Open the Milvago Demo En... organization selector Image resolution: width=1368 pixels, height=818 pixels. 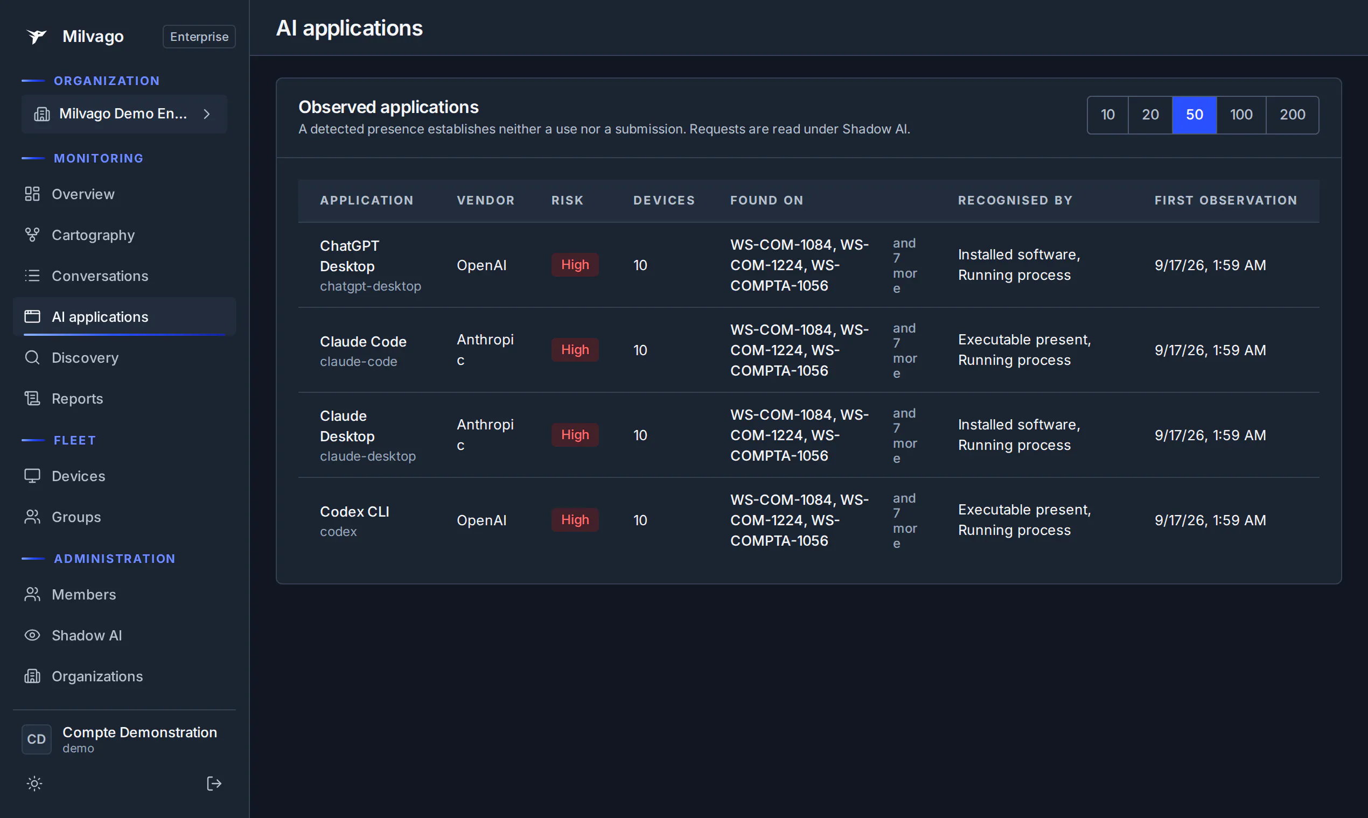tap(124, 114)
